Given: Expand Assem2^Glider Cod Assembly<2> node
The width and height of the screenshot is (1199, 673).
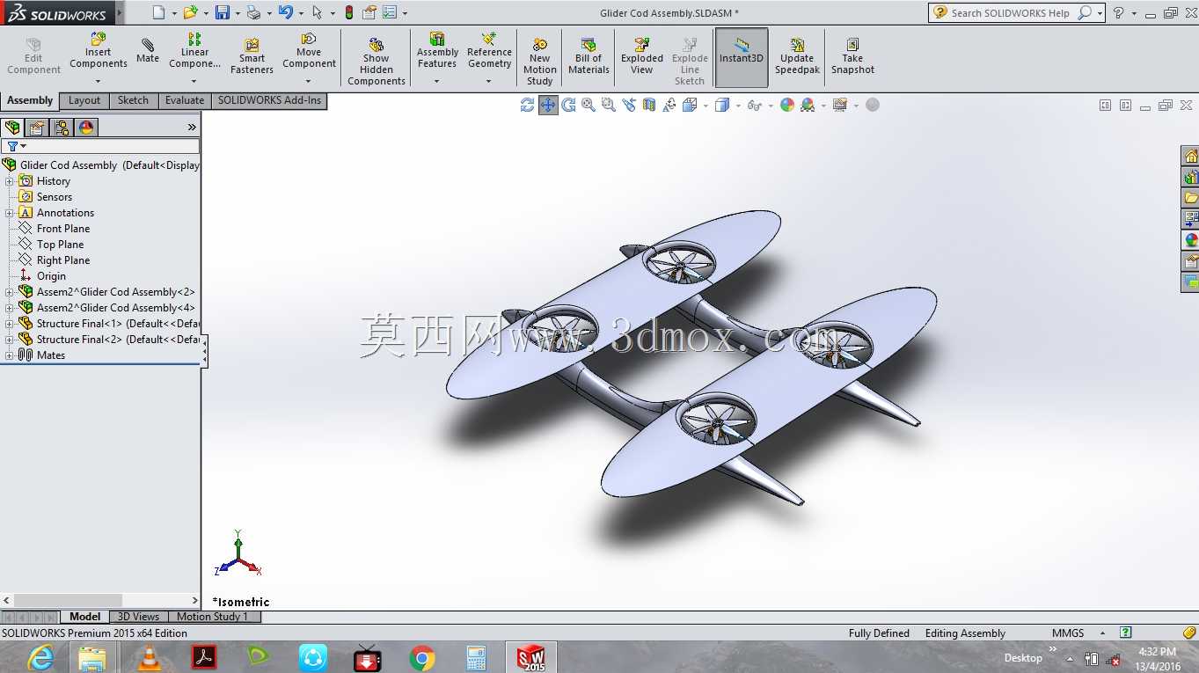Looking at the screenshot, I should tap(10, 292).
